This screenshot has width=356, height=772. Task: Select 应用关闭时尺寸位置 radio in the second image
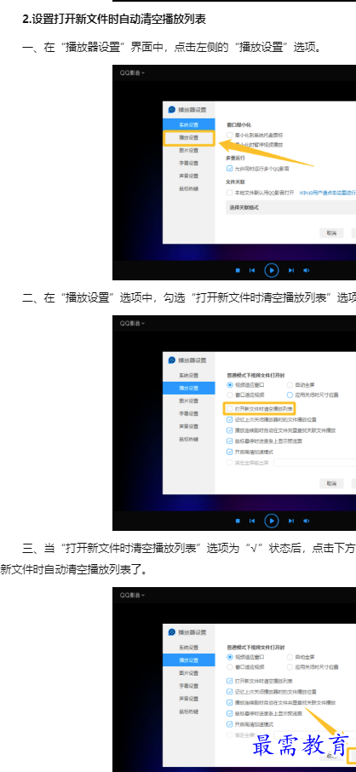290,395
